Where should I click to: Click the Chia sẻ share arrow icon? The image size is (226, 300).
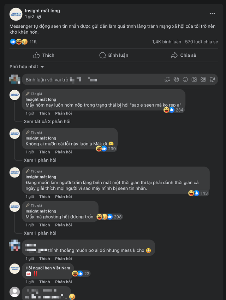(x=173, y=55)
